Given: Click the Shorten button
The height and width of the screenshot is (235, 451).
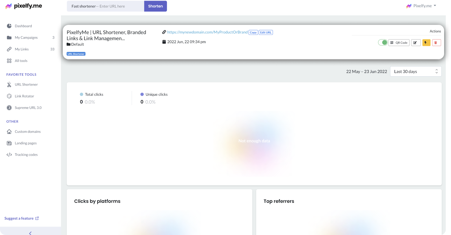Looking at the screenshot, I should (156, 6).
